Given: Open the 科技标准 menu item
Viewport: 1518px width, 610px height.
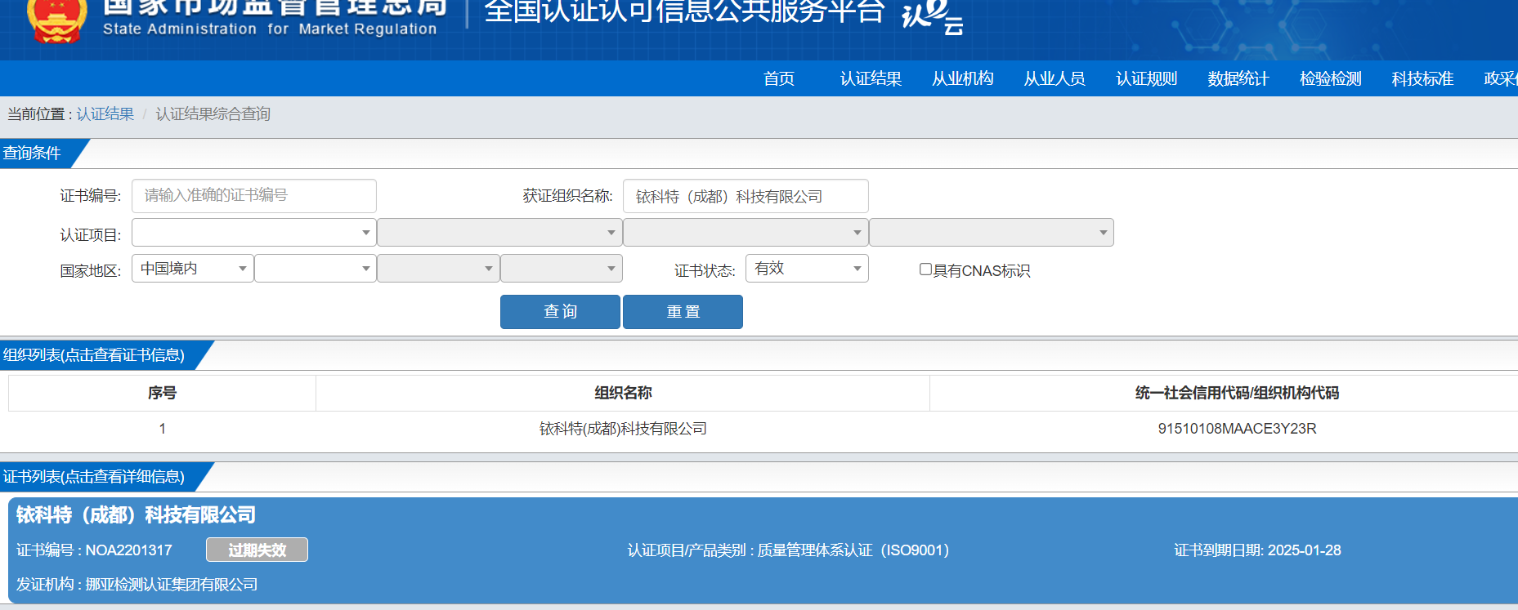Looking at the screenshot, I should click(1422, 78).
